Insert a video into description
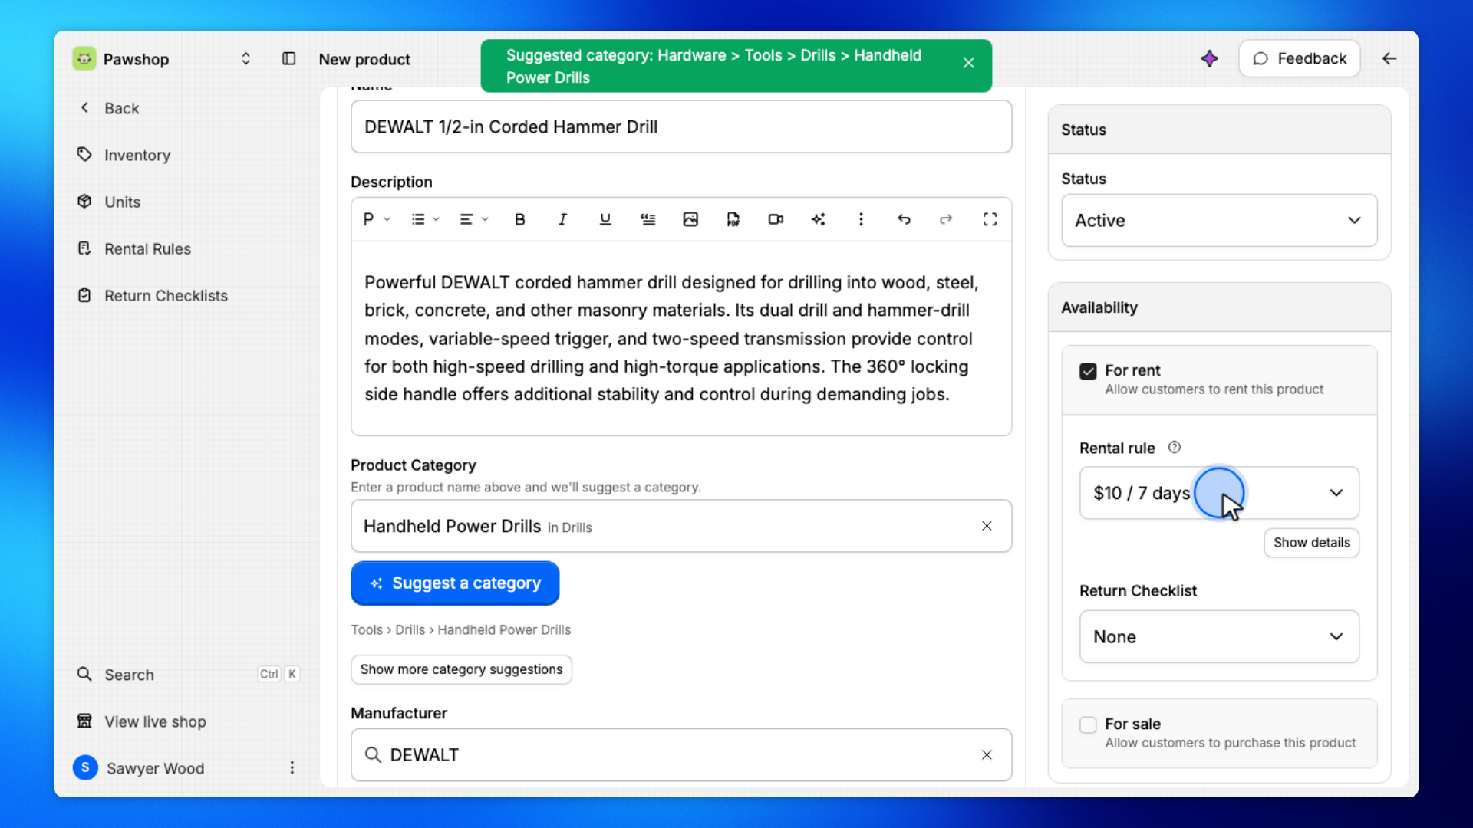The image size is (1473, 828). [776, 219]
